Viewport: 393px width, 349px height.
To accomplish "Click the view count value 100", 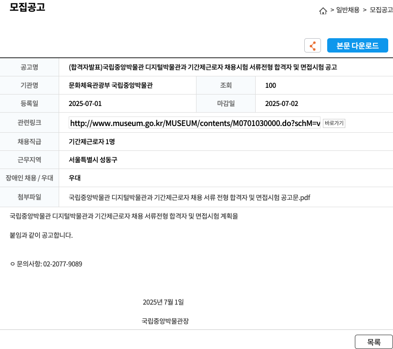I will (270, 85).
